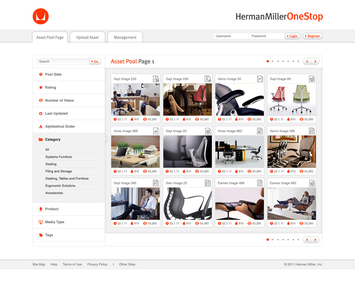
Task: Click file type icon on Sayl Image 236
Action: (208, 79)
